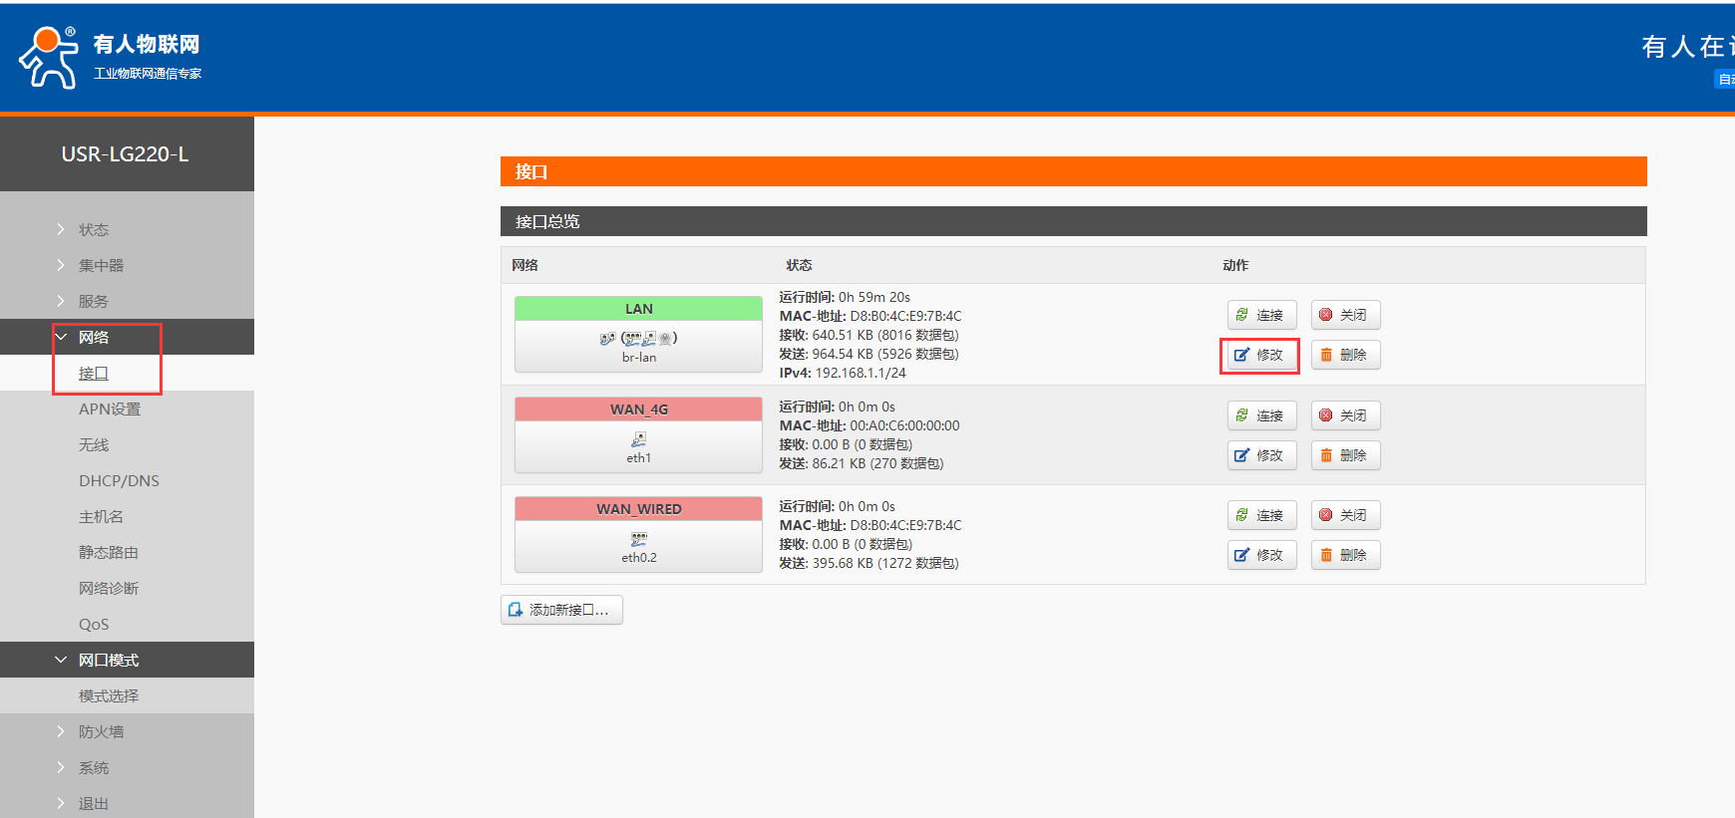Open the APN设置 menu item
The image size is (1735, 818).
click(110, 409)
